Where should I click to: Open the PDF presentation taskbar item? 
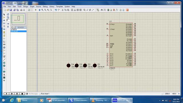(x=57, y=100)
